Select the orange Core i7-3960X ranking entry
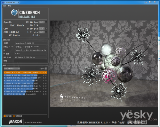 (x=25, y=72)
